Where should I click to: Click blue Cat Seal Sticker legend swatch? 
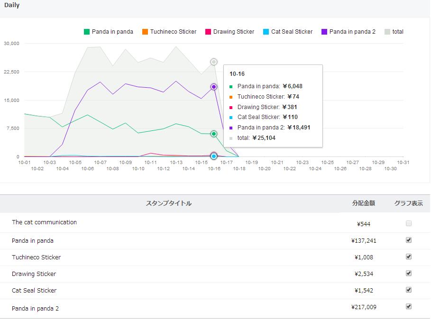[266, 32]
